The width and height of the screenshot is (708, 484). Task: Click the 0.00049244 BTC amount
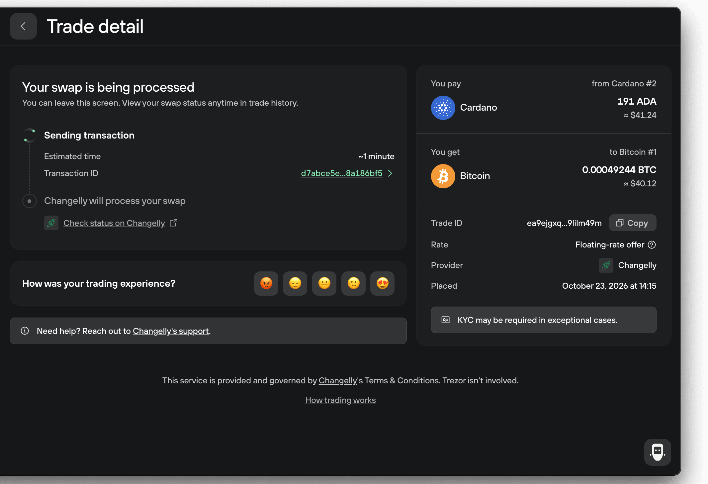[x=619, y=170]
